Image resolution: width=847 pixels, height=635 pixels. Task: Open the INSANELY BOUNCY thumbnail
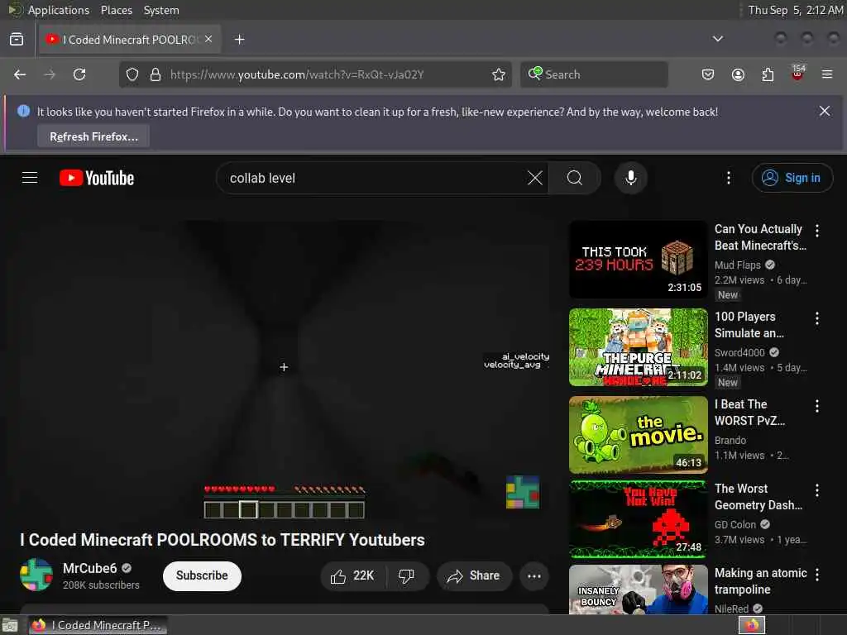[638, 589]
